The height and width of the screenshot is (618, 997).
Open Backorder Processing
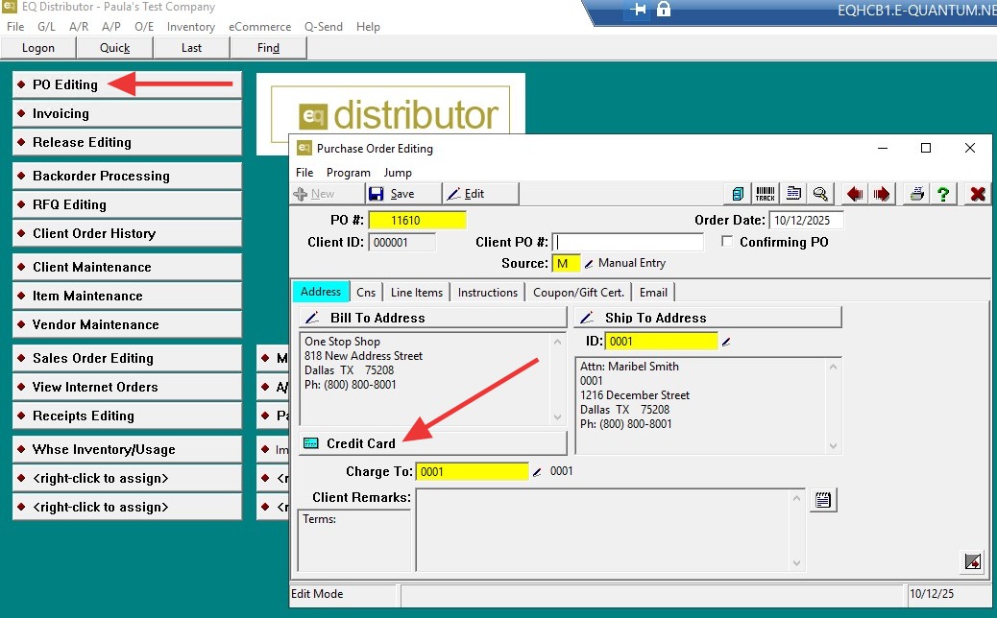point(127,176)
